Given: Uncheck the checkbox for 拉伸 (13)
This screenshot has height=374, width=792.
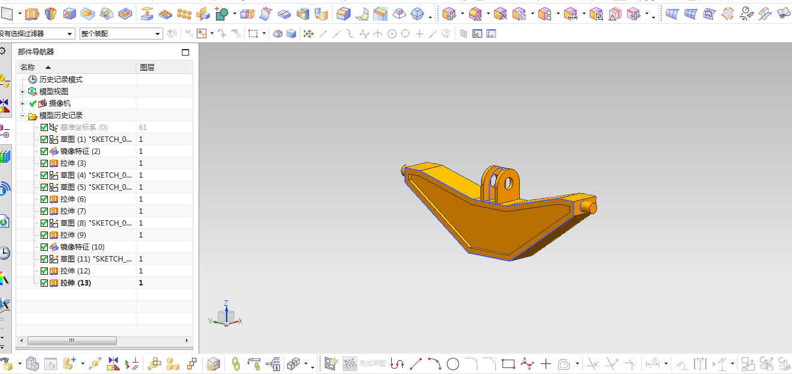Looking at the screenshot, I should tap(44, 283).
